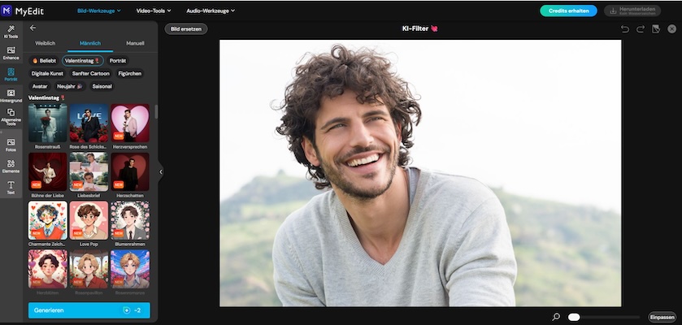The height and width of the screenshot is (325, 682).
Task: Click the Generieren button
Action: tap(89, 310)
